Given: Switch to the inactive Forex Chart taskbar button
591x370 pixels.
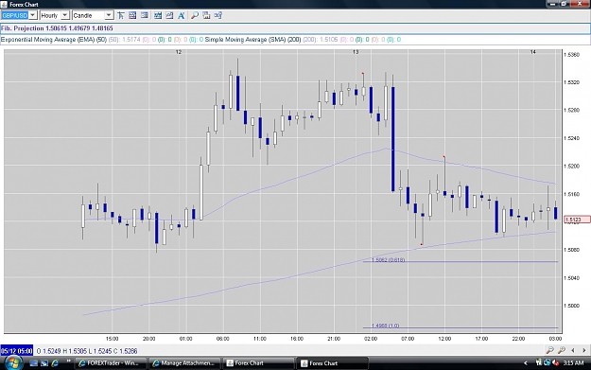Looking at the screenshot, I should click(x=258, y=363).
